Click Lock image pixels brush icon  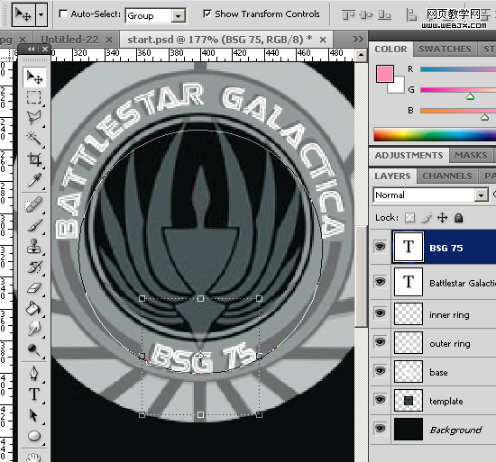(x=427, y=218)
